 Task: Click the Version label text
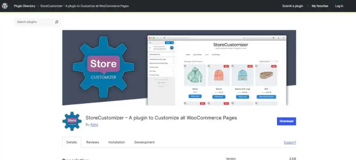(231, 159)
